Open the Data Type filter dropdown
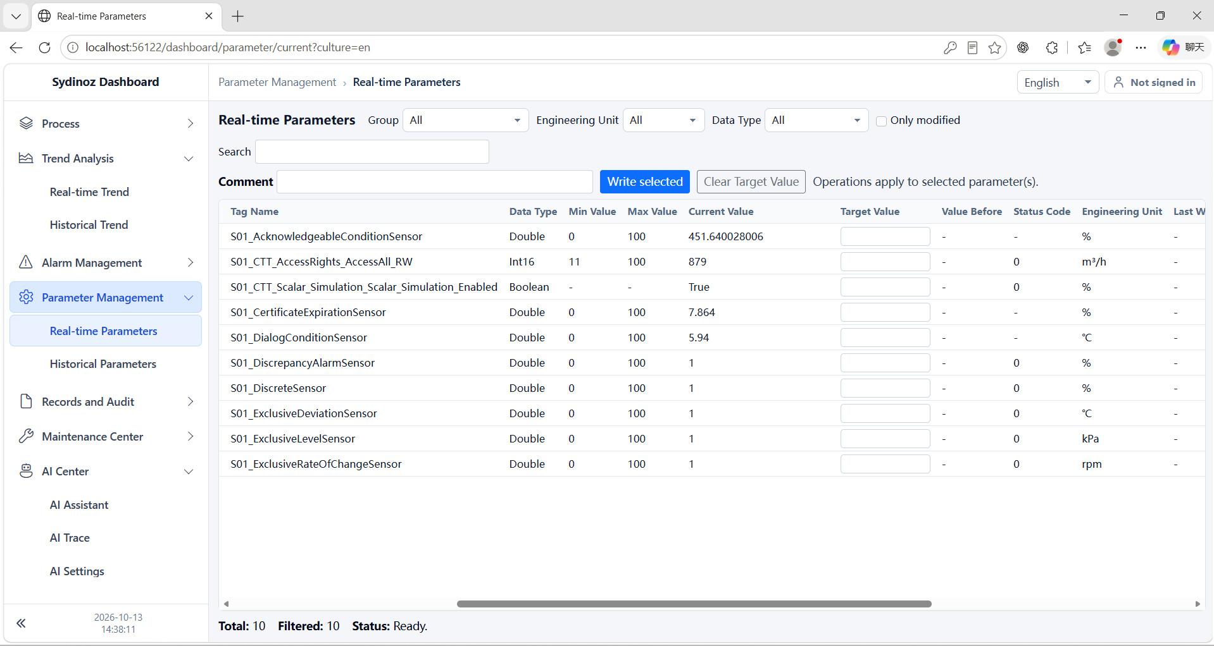Image resolution: width=1214 pixels, height=646 pixels. [817, 120]
